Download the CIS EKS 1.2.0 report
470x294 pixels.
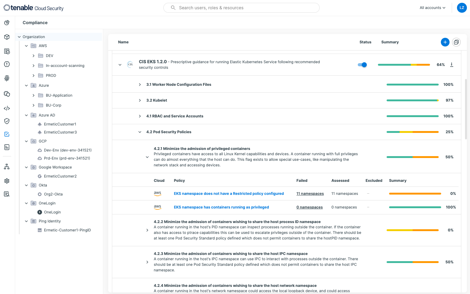pyautogui.click(x=451, y=64)
